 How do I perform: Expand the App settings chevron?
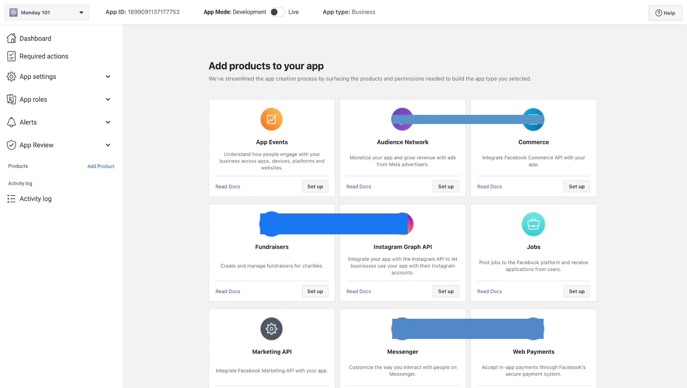click(x=108, y=76)
